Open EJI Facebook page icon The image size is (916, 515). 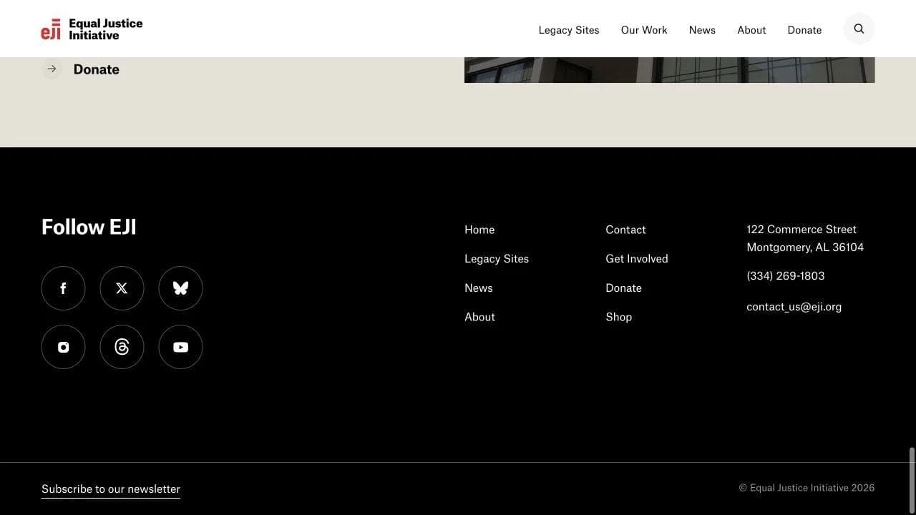63,288
